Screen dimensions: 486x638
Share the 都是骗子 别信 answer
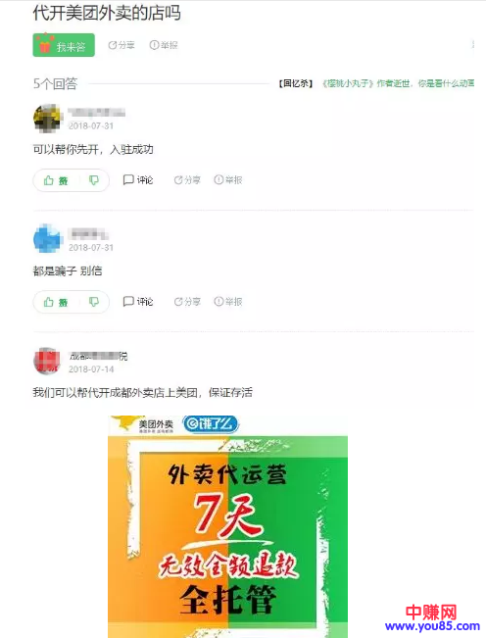pyautogui.click(x=187, y=302)
